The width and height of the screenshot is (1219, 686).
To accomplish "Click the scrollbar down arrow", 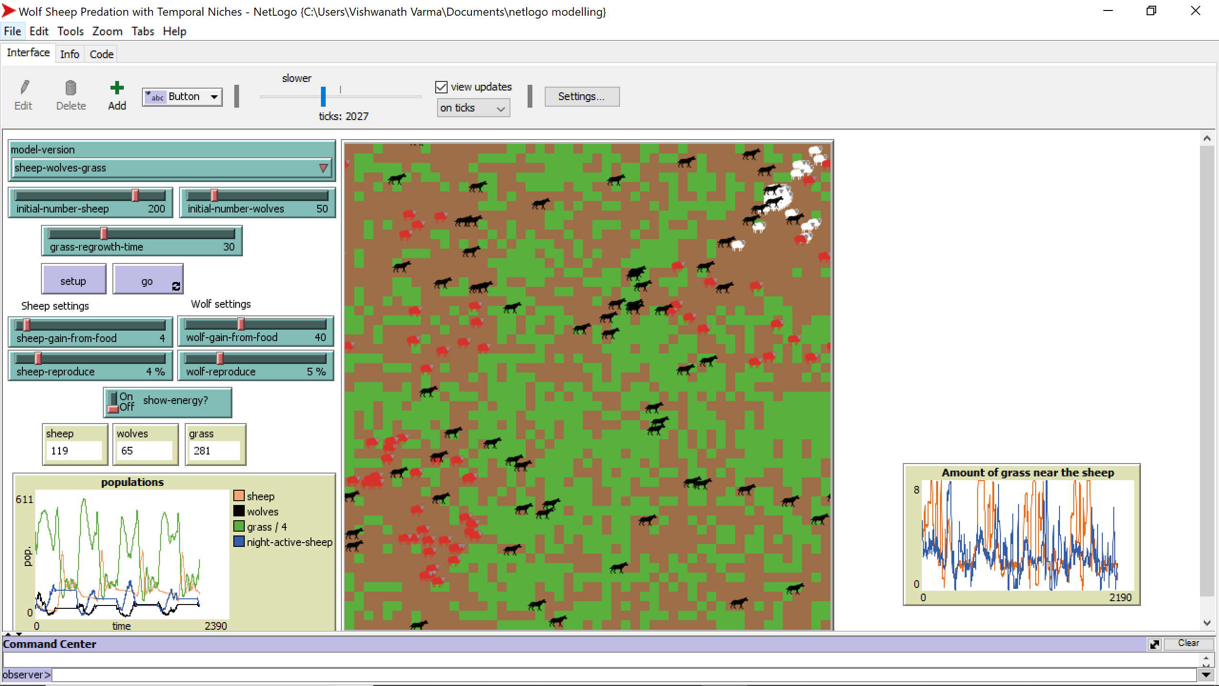I will 1206,622.
